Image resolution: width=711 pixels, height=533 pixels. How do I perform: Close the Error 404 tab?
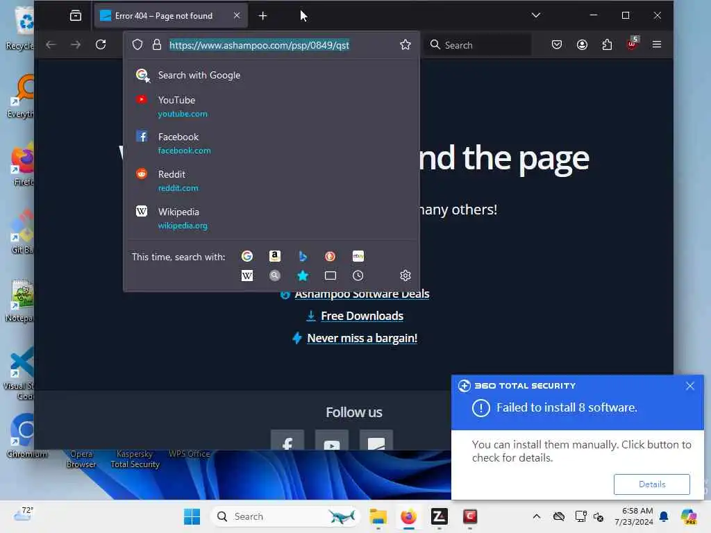(237, 15)
